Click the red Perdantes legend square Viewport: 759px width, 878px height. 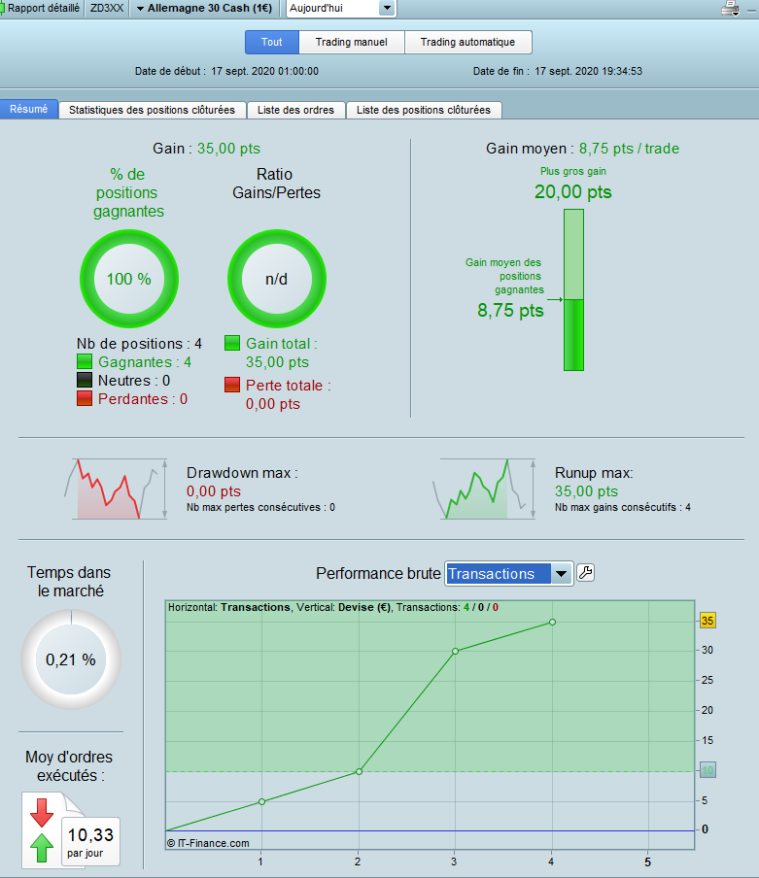pyautogui.click(x=85, y=398)
